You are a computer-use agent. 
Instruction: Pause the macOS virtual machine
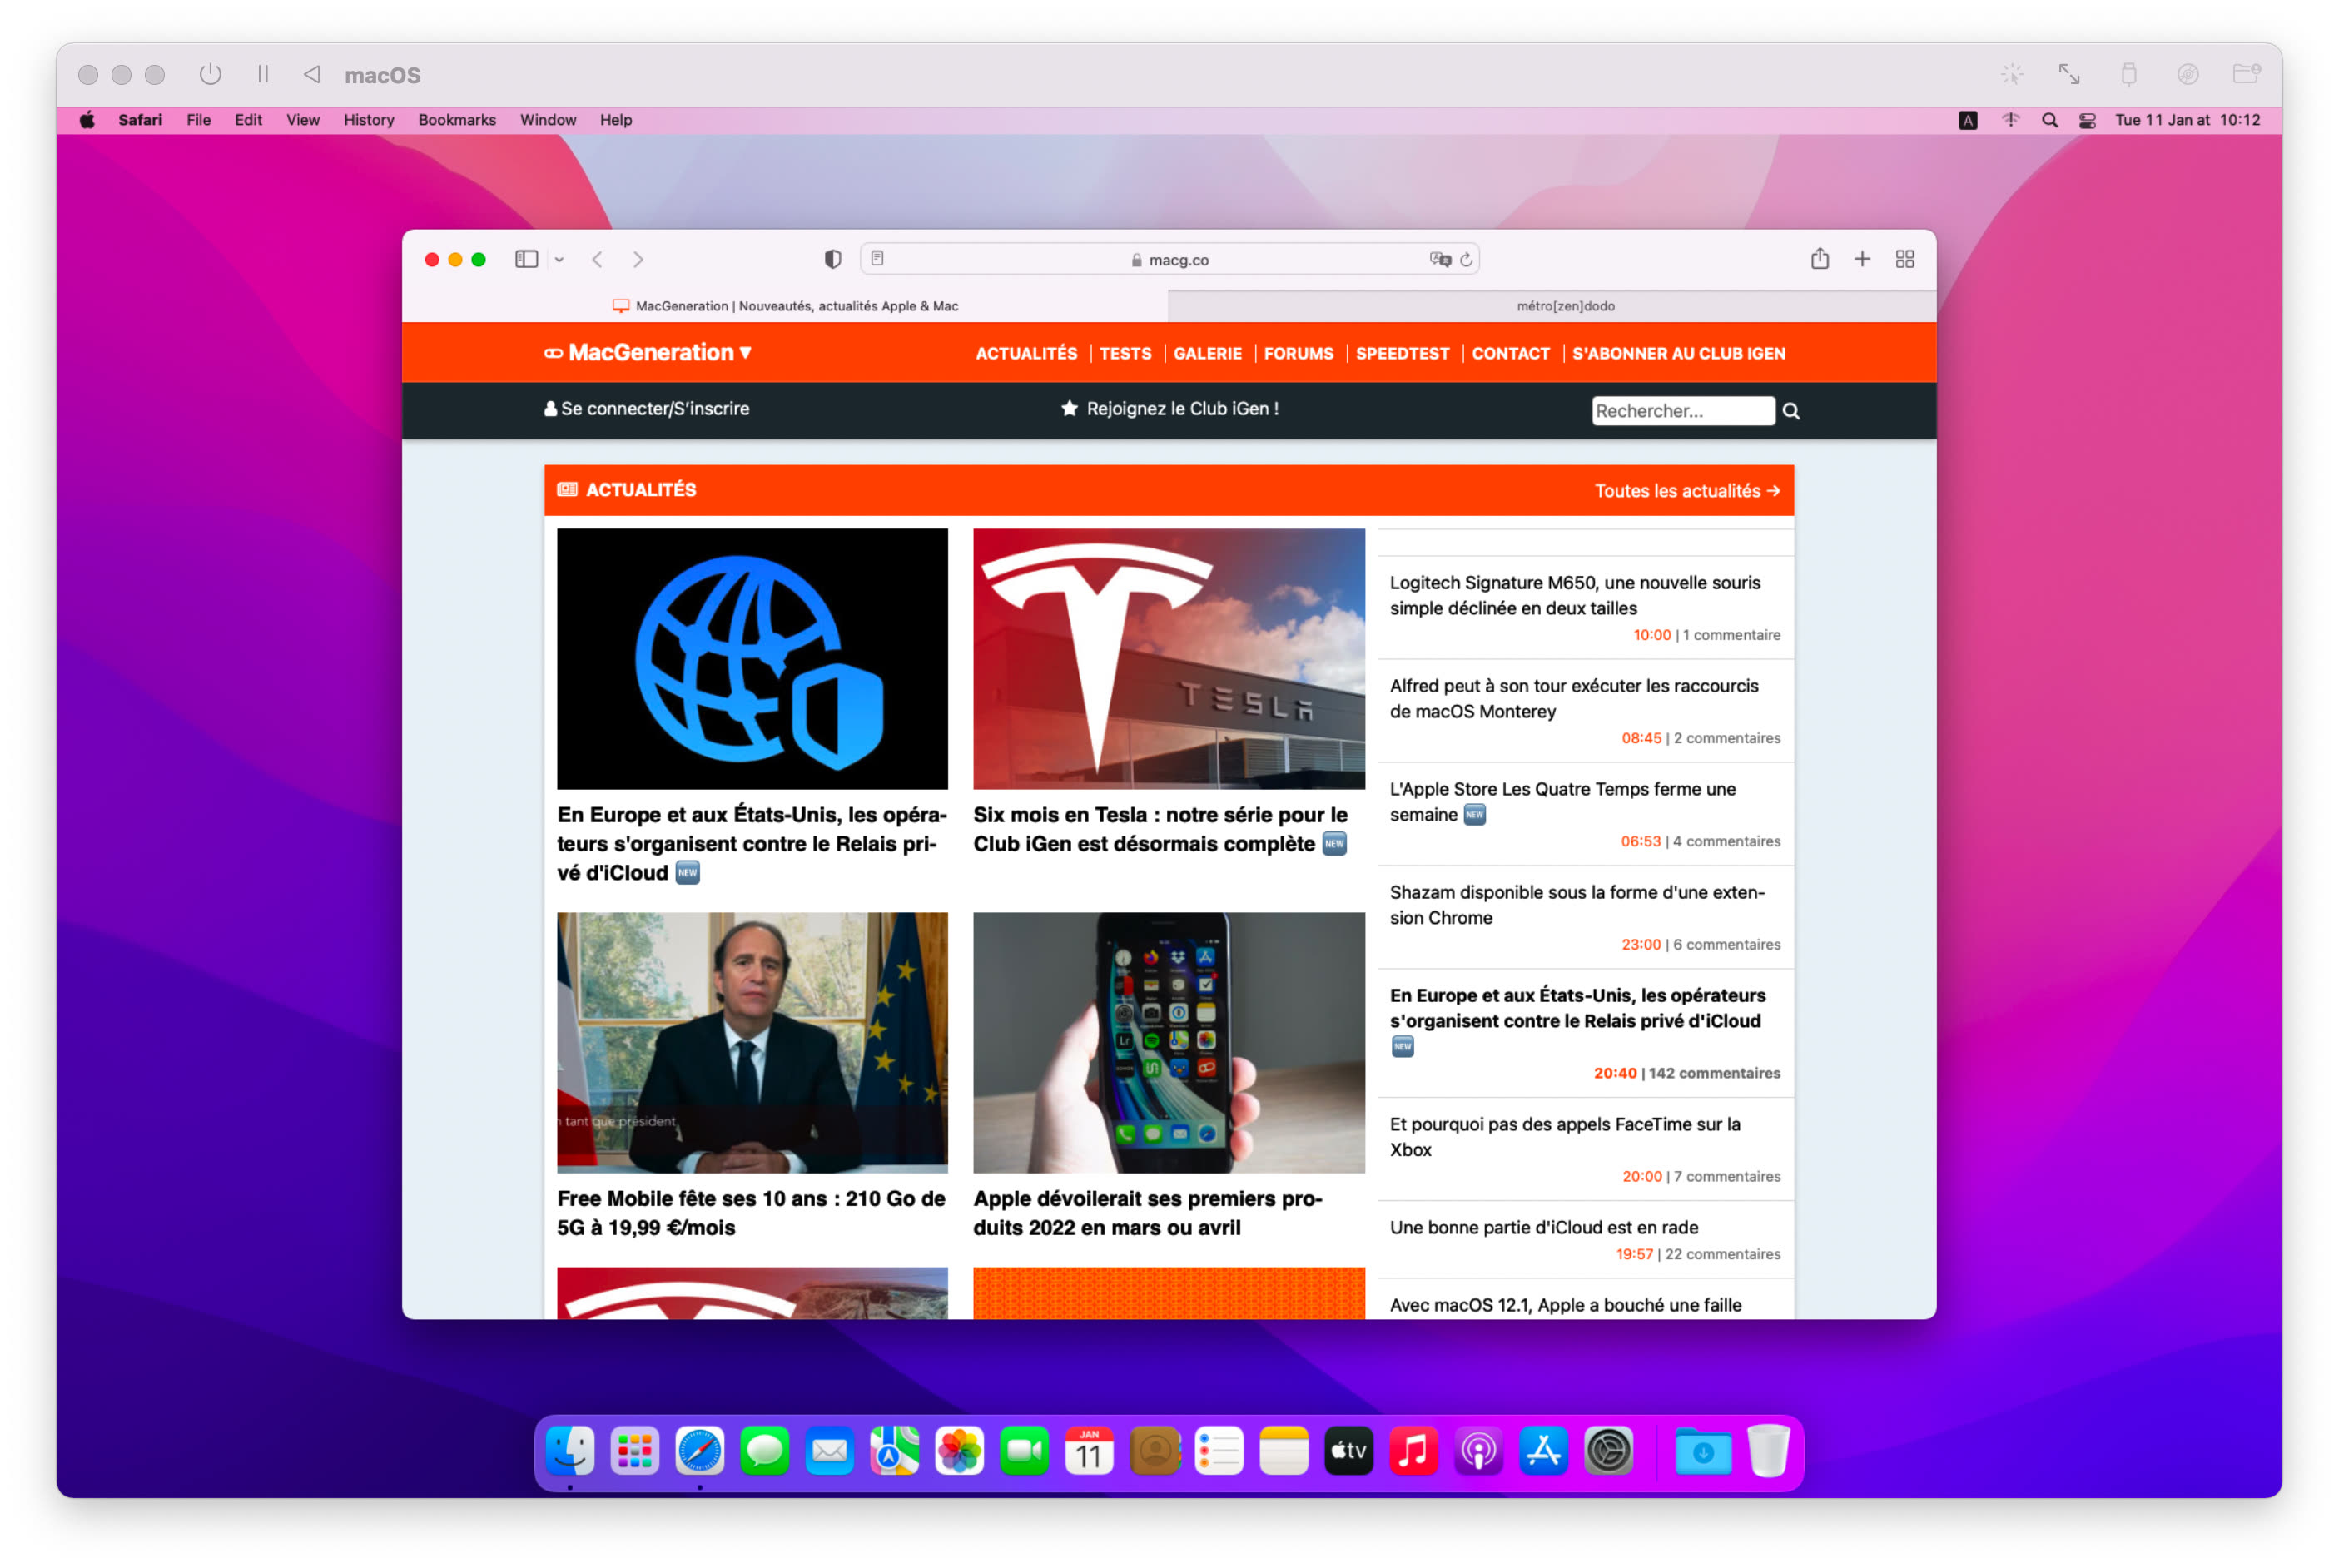point(263,74)
